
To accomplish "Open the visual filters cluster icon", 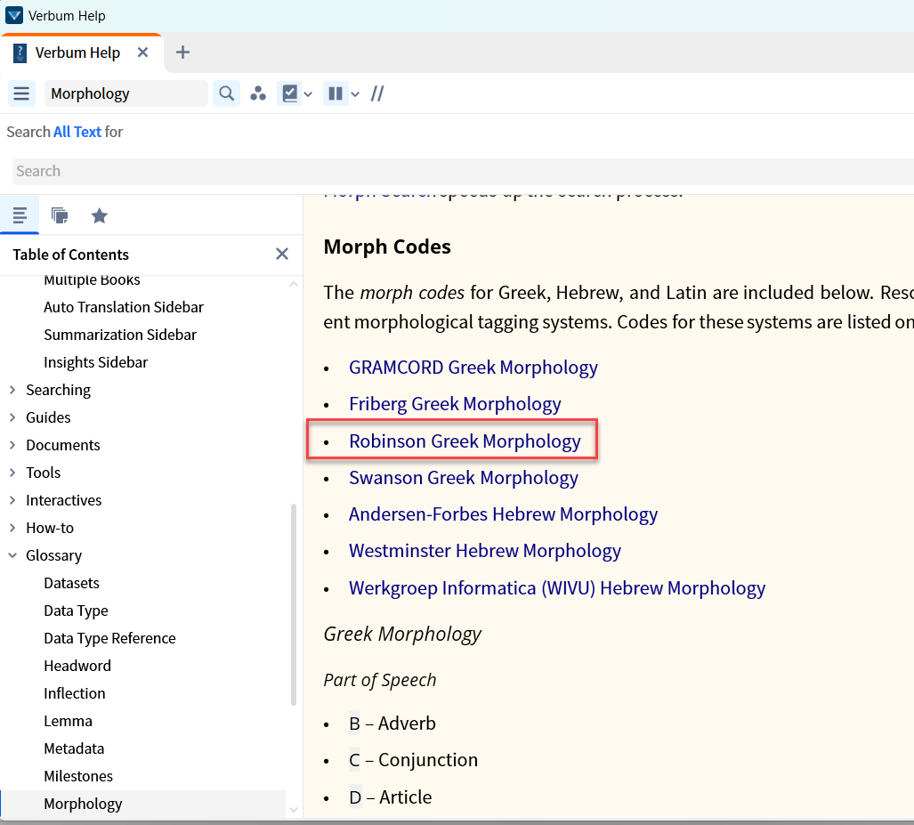I will (258, 93).
